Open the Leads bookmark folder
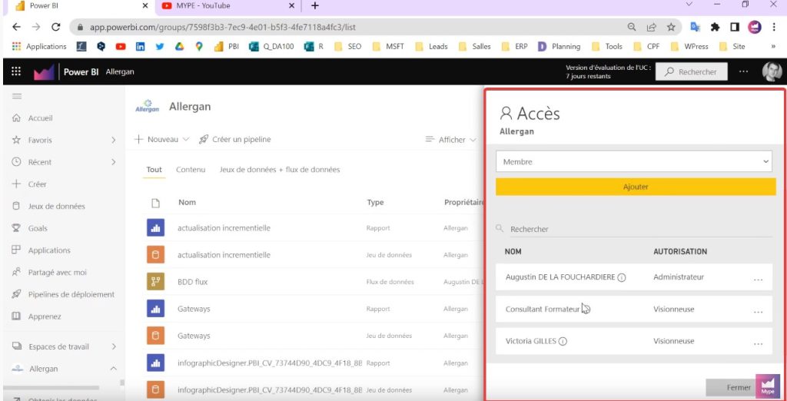 click(x=431, y=47)
